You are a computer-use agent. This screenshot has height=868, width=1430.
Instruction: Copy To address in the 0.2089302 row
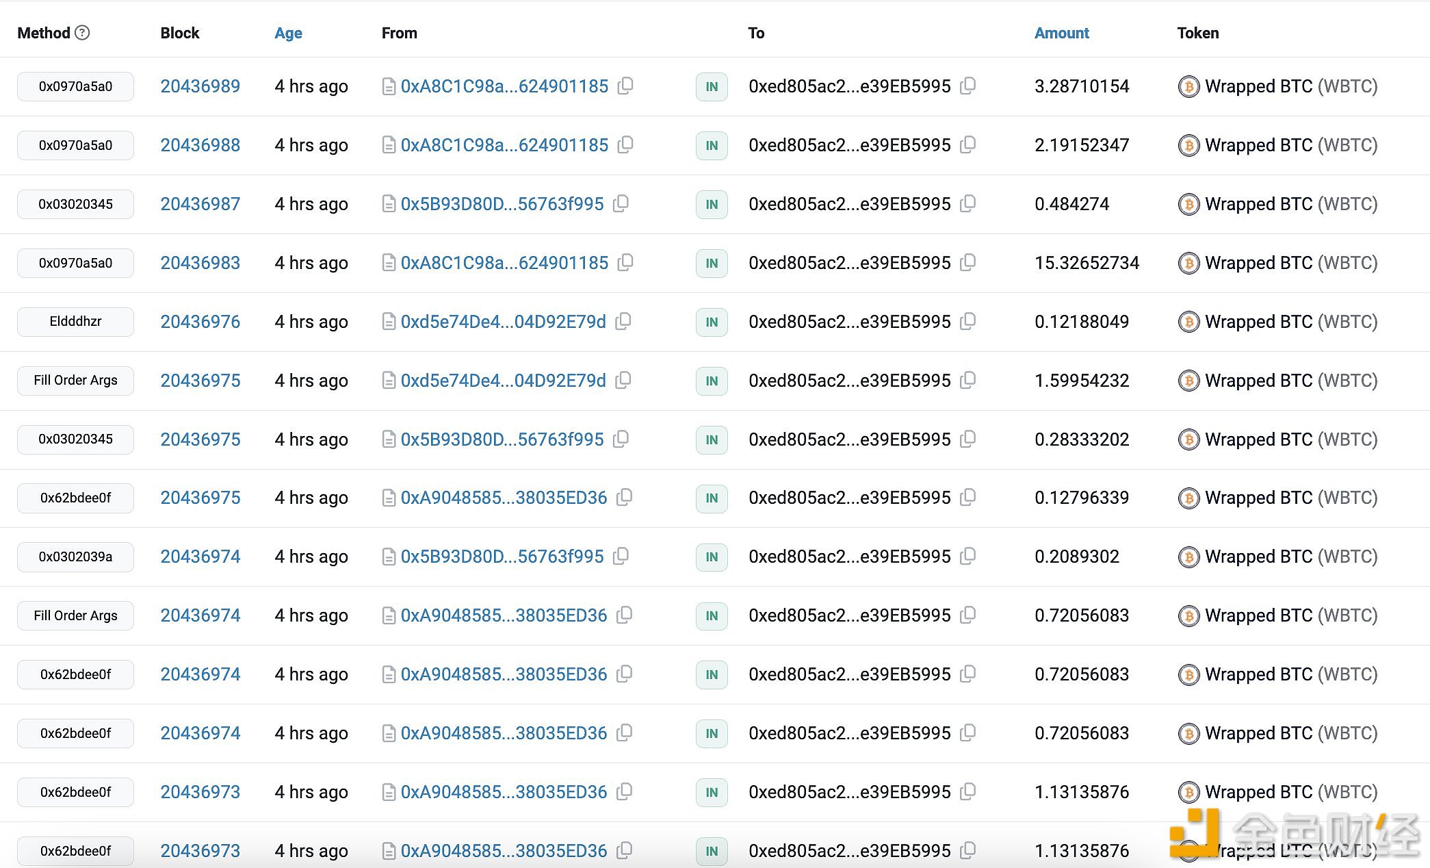967,557
